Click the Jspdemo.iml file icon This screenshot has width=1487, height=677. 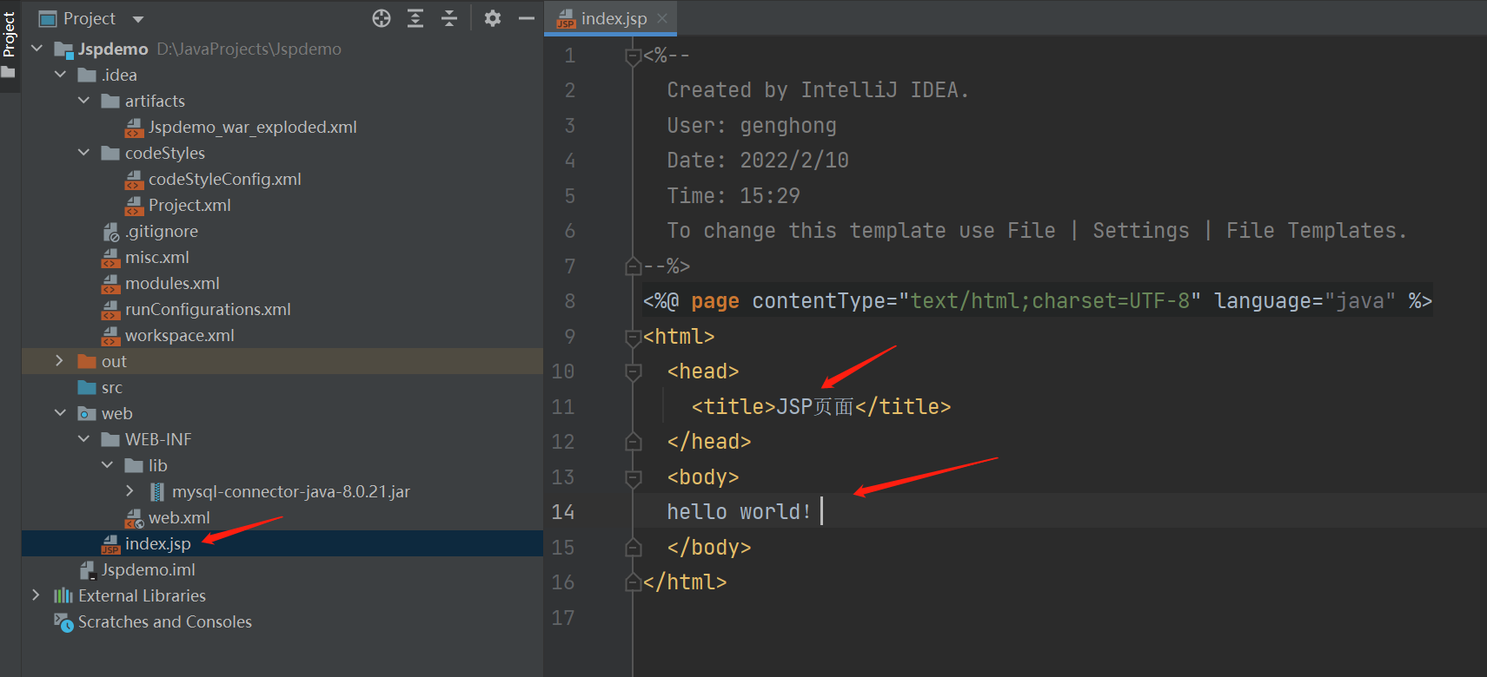pyautogui.click(x=87, y=570)
